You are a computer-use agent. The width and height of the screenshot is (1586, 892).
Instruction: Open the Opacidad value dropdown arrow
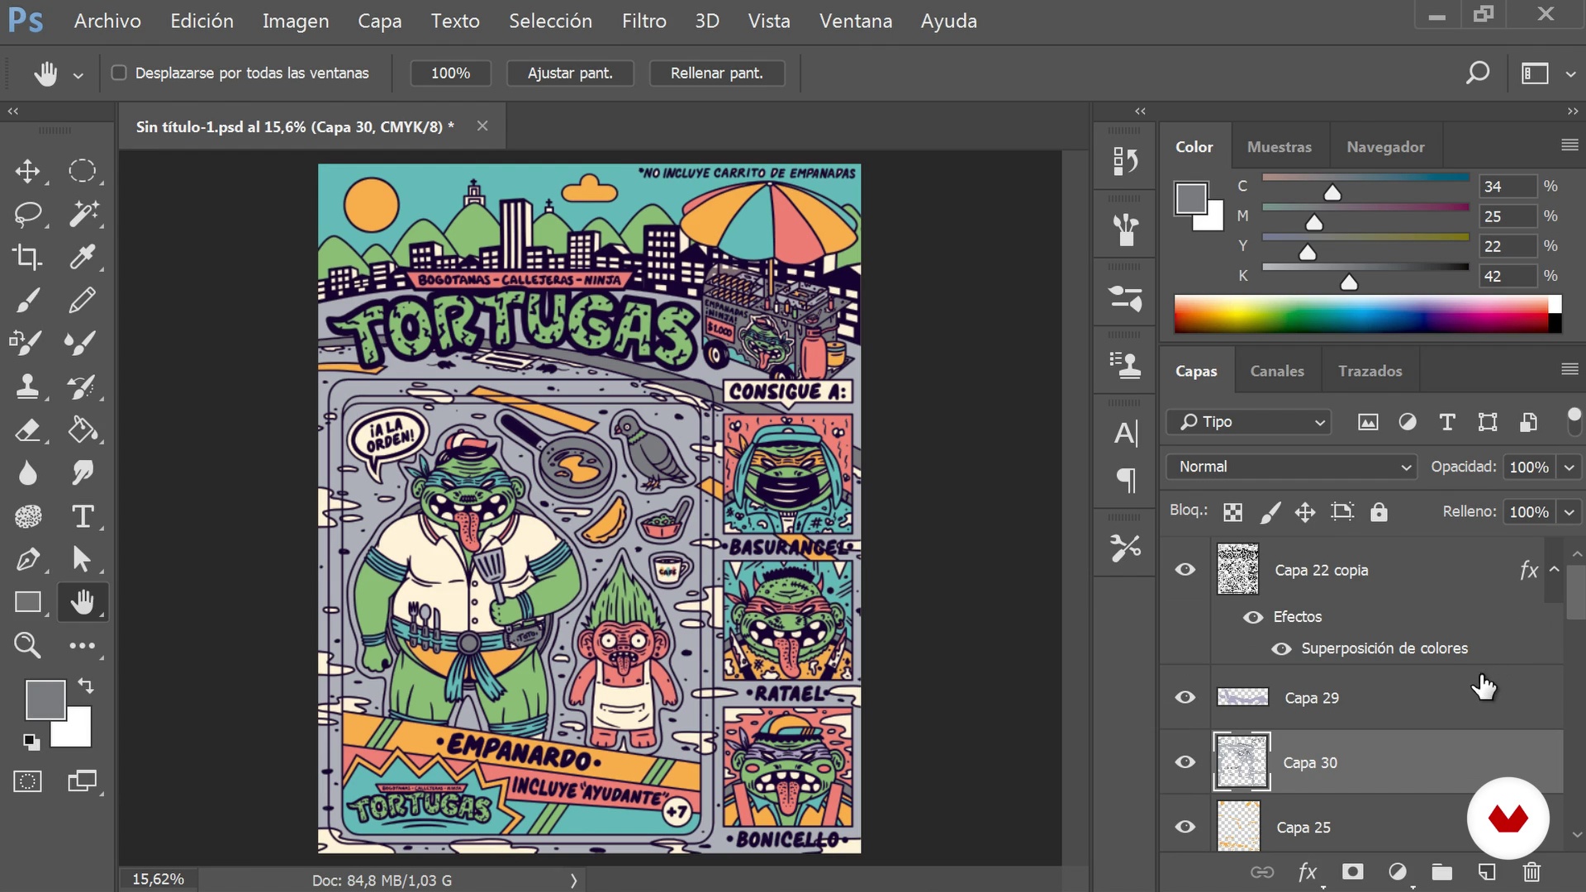coord(1569,467)
